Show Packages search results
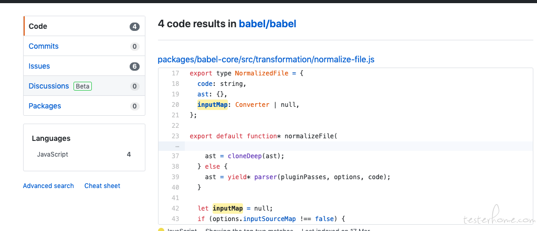537x231 pixels. (x=84, y=106)
